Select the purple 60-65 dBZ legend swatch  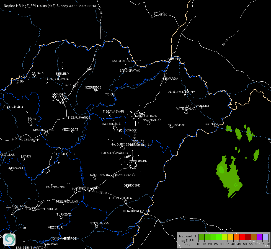[260, 237]
